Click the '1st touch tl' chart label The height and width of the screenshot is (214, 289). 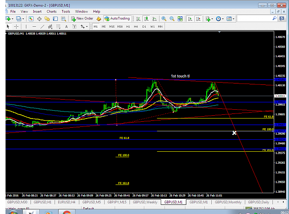pos(180,76)
